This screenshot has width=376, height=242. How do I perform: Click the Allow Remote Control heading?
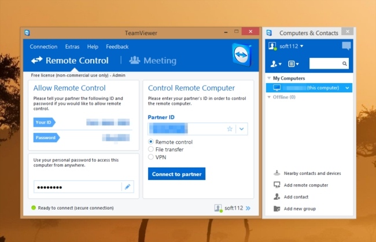(69, 88)
